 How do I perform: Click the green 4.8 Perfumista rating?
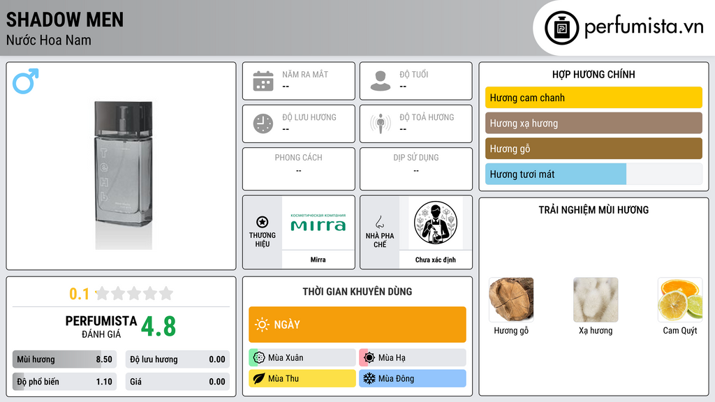(x=159, y=327)
